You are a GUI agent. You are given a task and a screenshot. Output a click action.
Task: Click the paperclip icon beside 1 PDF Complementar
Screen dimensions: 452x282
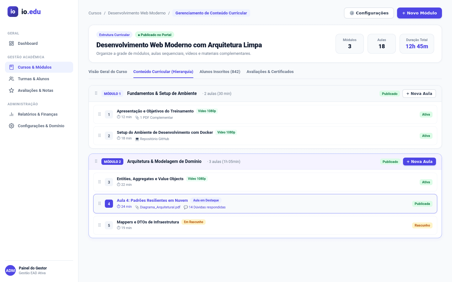(x=137, y=118)
